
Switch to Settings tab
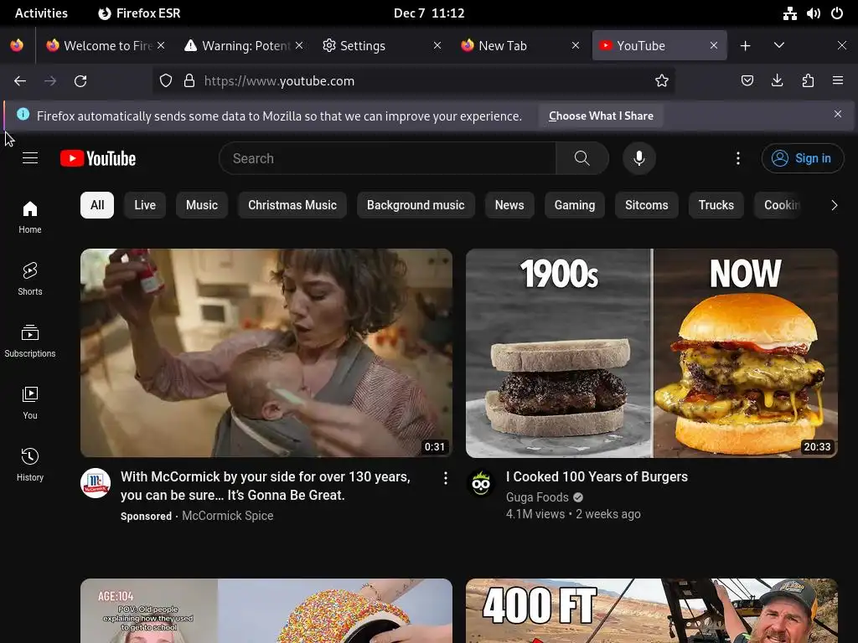pos(382,46)
